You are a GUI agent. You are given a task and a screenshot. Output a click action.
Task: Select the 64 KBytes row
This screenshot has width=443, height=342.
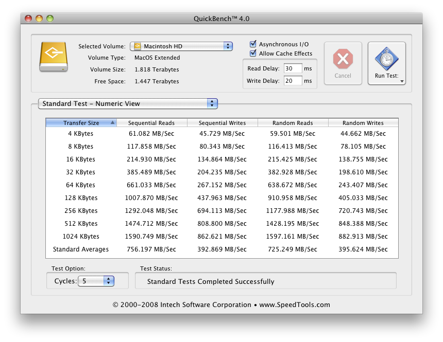click(222, 185)
